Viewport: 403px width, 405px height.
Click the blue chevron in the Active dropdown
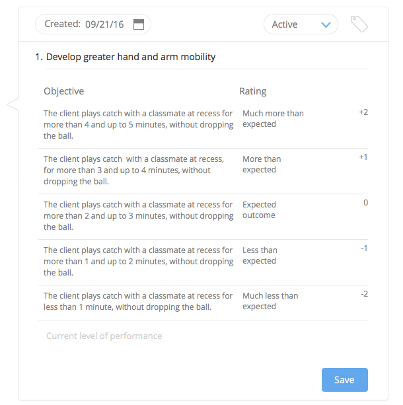tap(326, 25)
